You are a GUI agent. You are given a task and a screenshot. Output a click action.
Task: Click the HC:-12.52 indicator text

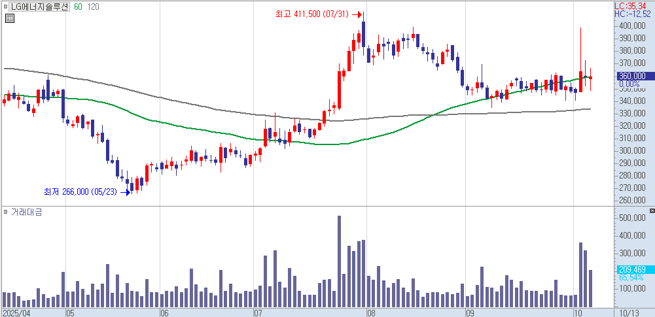(x=633, y=14)
